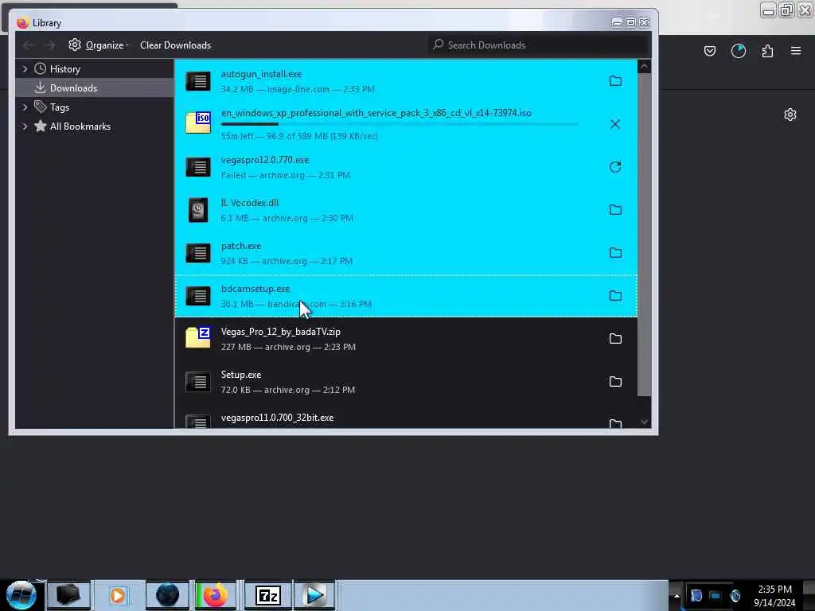Viewport: 815px width, 611px height.
Task: Select the patch.exe download entry
Action: click(406, 253)
